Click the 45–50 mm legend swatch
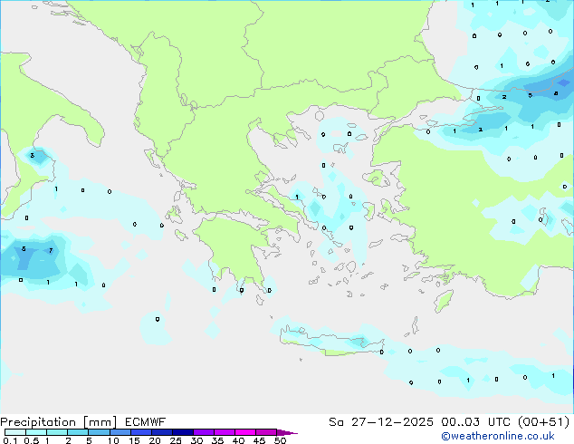The height and width of the screenshot is (444, 574). [x=265, y=432]
